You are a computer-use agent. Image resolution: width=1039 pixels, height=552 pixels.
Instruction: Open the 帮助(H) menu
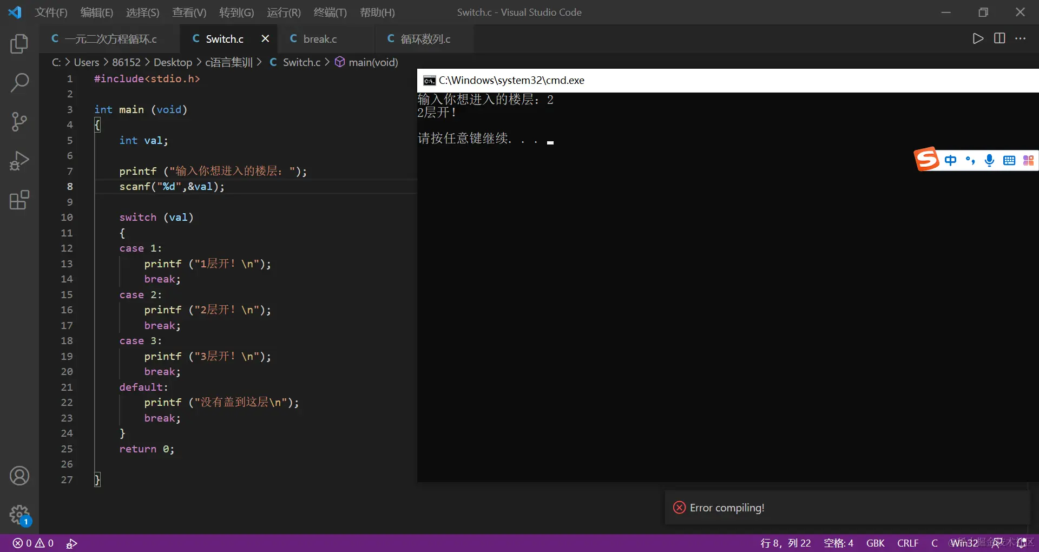click(x=377, y=12)
